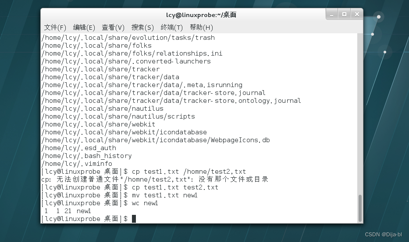This screenshot has width=409, height=242.
Task: Click the cursor block at the last prompt
Action: coord(134,219)
